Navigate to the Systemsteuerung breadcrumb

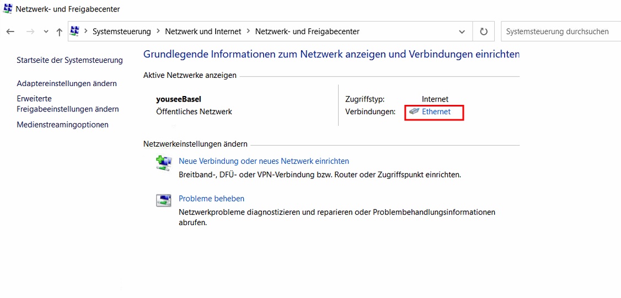click(121, 31)
